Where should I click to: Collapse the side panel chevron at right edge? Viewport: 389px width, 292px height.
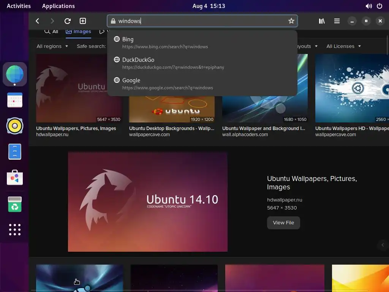(x=383, y=245)
